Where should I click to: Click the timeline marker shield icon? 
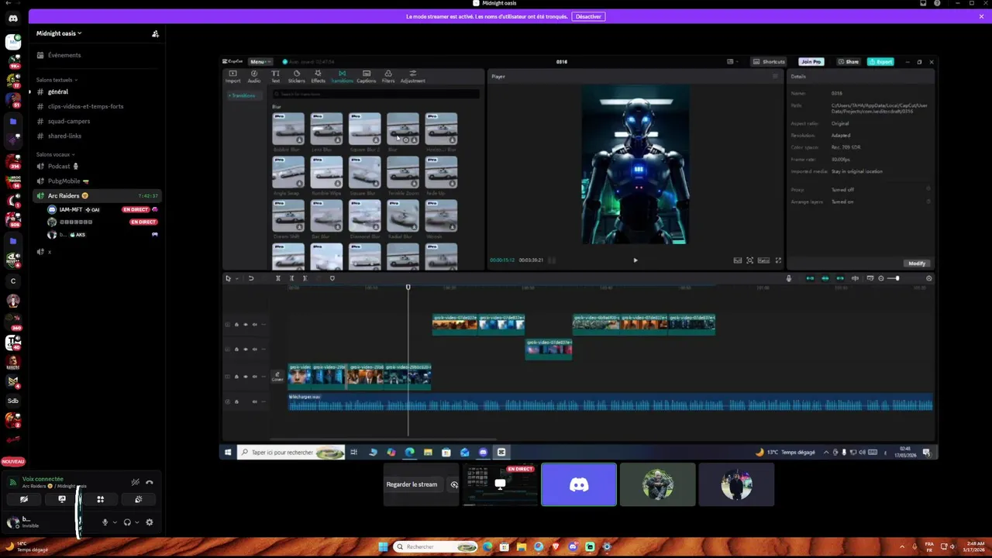332,278
